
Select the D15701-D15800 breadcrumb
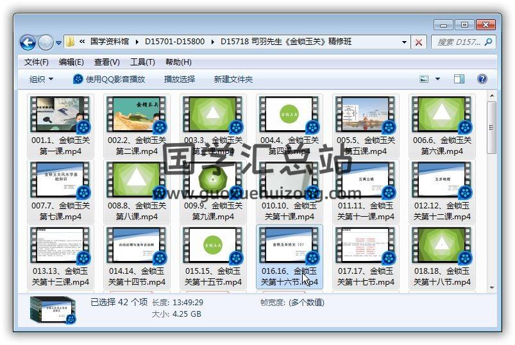(x=174, y=42)
